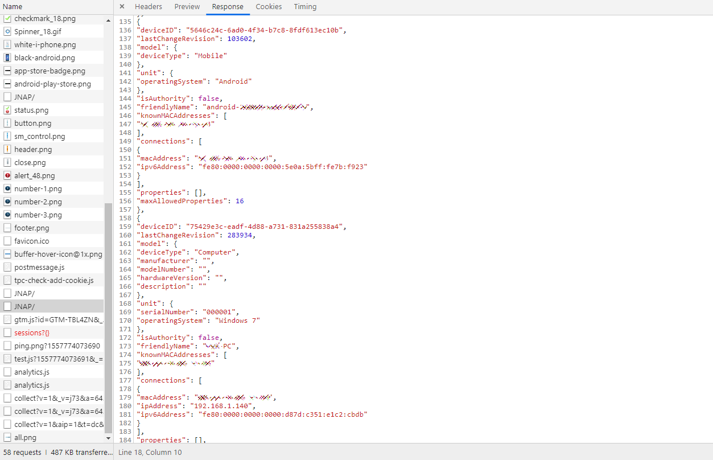Click the Spinner_18.gif file icon
Screen dimensions: 713x460
click(x=7, y=31)
